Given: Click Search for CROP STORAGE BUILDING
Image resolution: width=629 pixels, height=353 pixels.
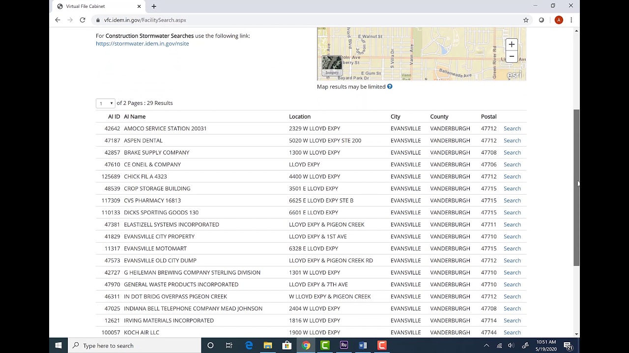Looking at the screenshot, I should click(512, 189).
